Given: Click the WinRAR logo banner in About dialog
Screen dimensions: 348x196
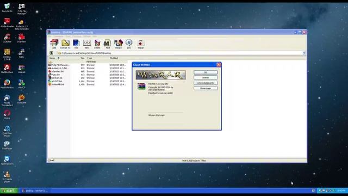Looking at the screenshot, I should 161,75.
